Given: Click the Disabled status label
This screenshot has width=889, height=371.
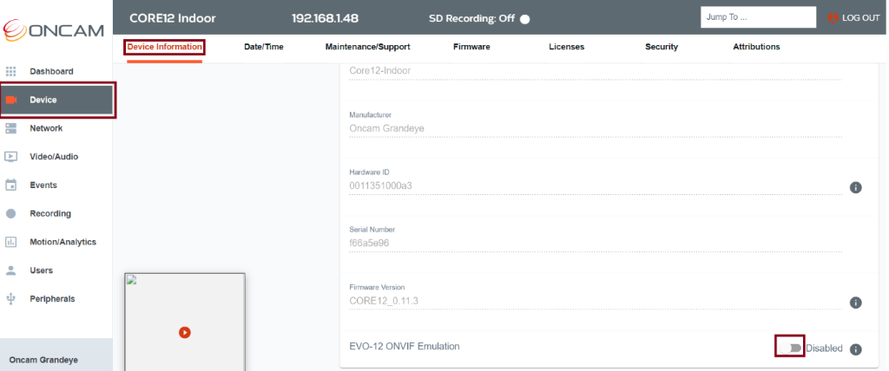Looking at the screenshot, I should [825, 348].
